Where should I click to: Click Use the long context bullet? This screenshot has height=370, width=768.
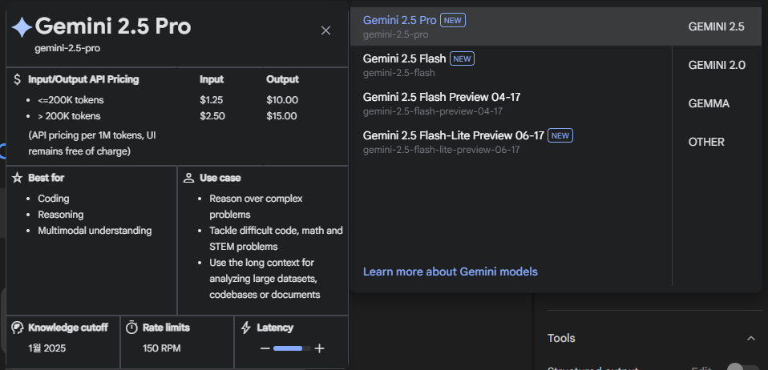pos(265,279)
